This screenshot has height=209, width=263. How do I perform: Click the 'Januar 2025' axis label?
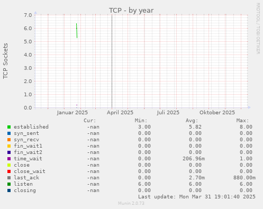coord(72,113)
